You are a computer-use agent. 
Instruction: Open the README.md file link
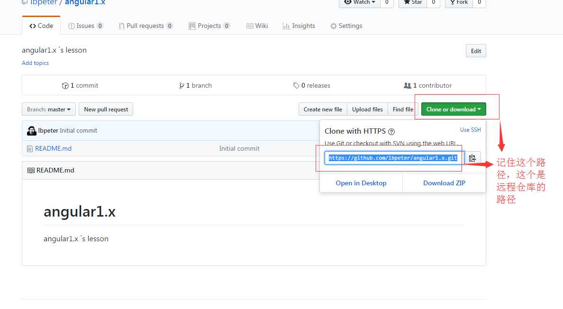click(53, 149)
